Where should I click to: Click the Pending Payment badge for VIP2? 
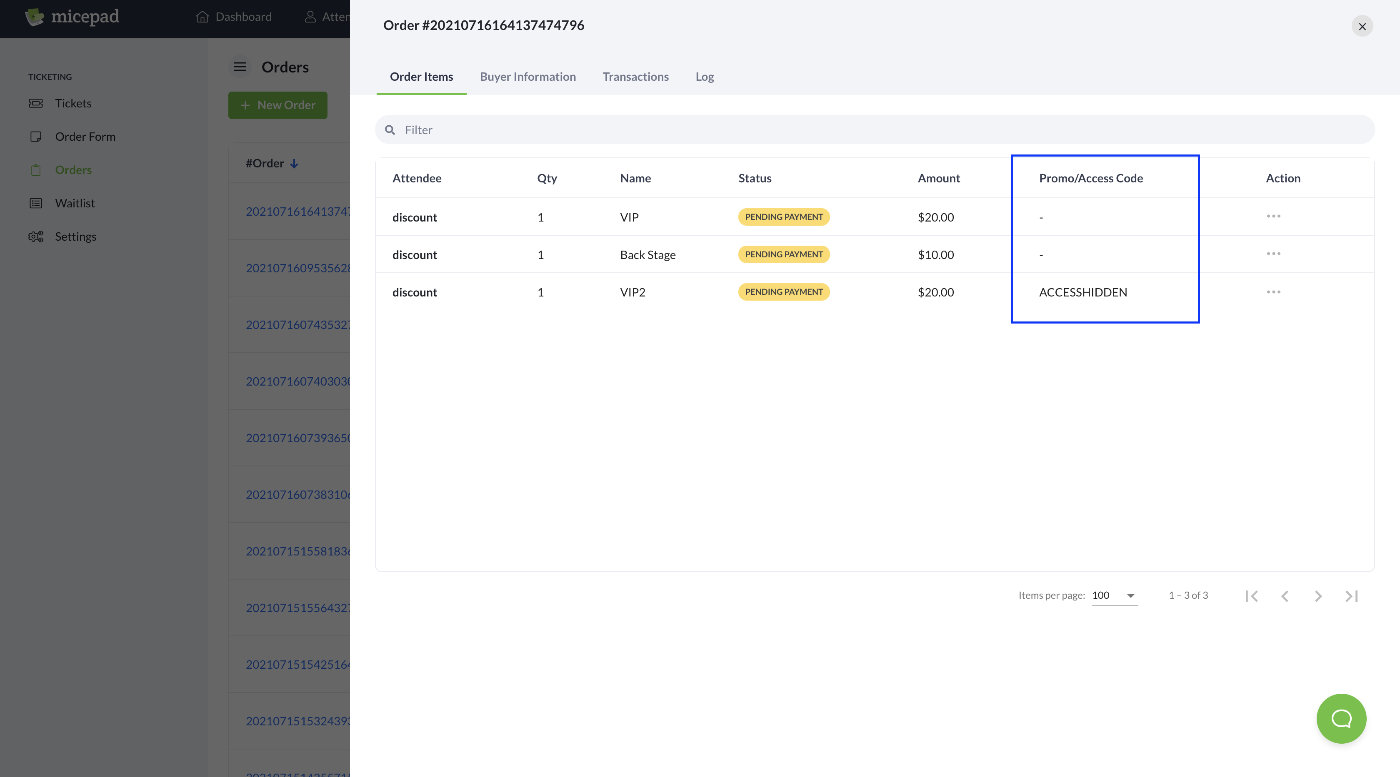pos(784,291)
